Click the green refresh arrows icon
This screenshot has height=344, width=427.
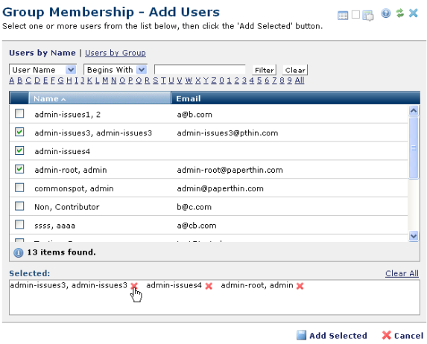coord(399,13)
